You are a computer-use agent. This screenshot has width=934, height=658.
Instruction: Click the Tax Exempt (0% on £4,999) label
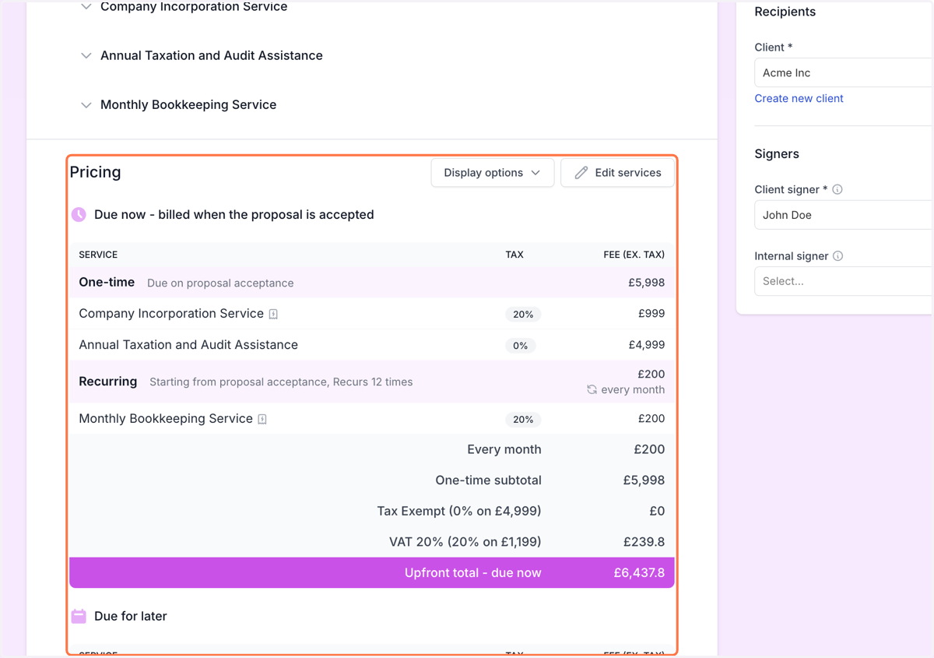[459, 512]
